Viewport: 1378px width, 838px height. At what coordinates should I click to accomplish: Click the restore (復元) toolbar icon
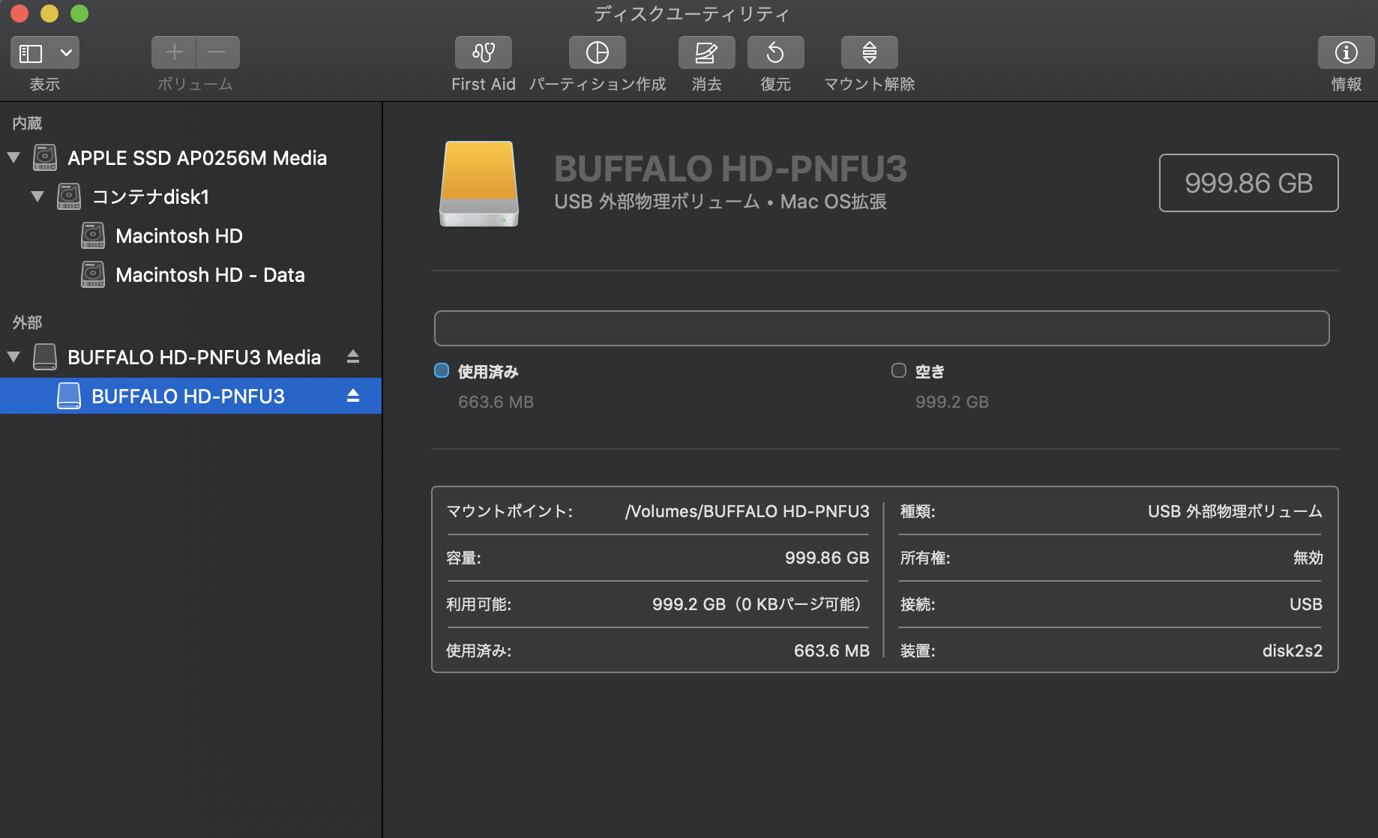coord(775,53)
